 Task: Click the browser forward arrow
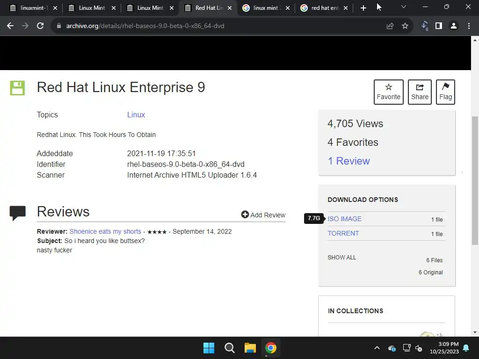coord(25,26)
